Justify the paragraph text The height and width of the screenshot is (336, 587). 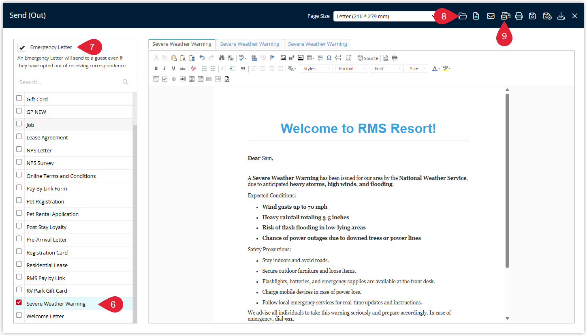pos(280,68)
